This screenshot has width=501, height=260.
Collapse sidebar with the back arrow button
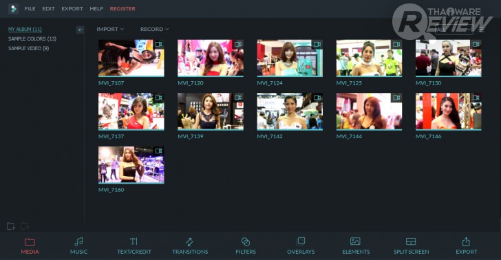81,30
